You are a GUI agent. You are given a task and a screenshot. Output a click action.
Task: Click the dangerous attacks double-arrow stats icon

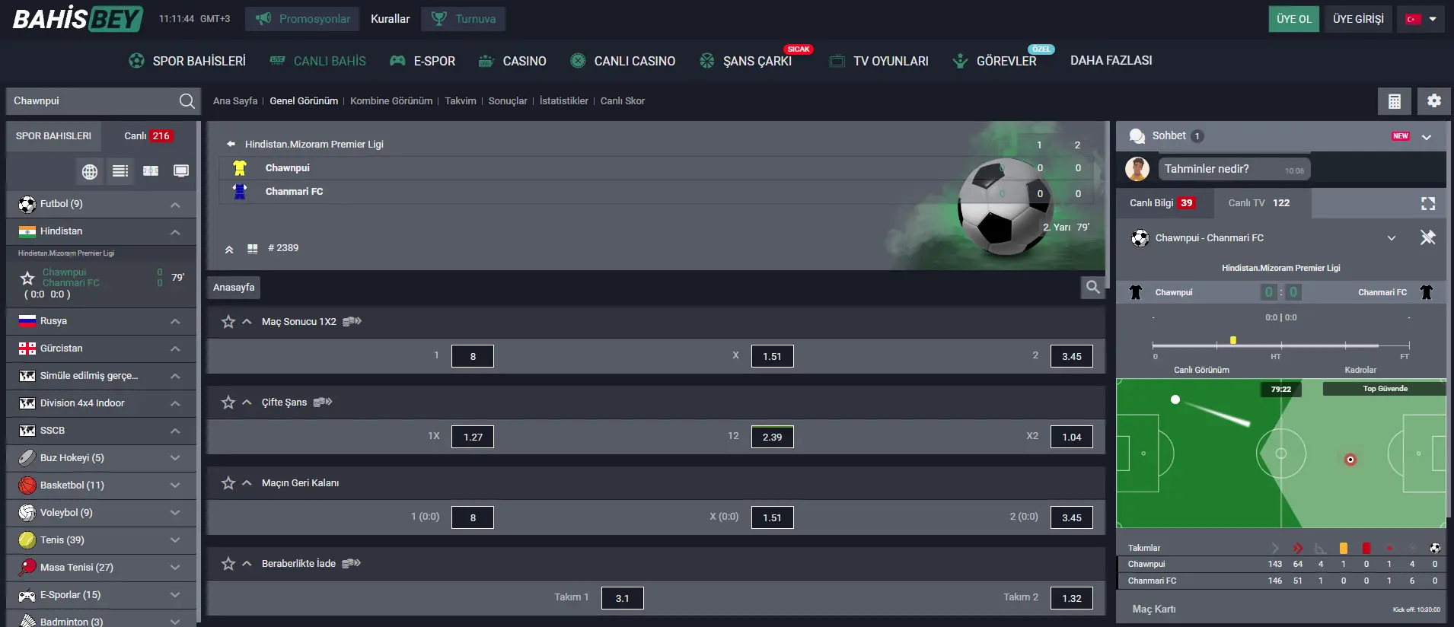tap(1298, 548)
